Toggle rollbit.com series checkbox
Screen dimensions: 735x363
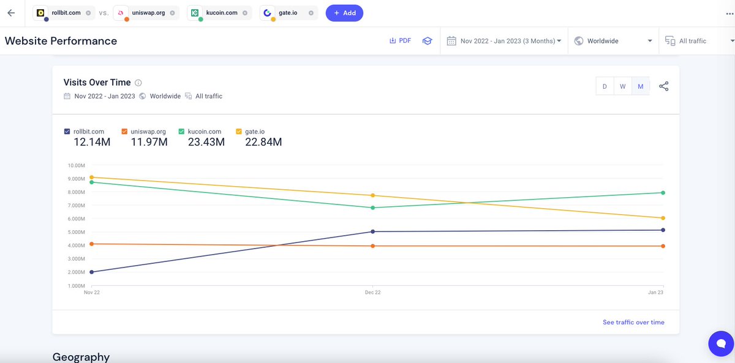(67, 132)
